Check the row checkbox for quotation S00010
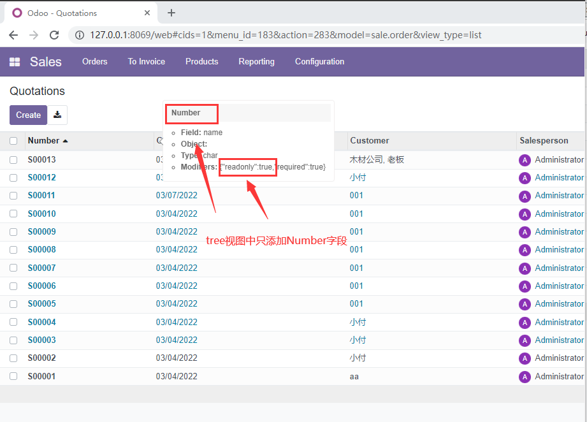The width and height of the screenshot is (587, 422). 13,213
